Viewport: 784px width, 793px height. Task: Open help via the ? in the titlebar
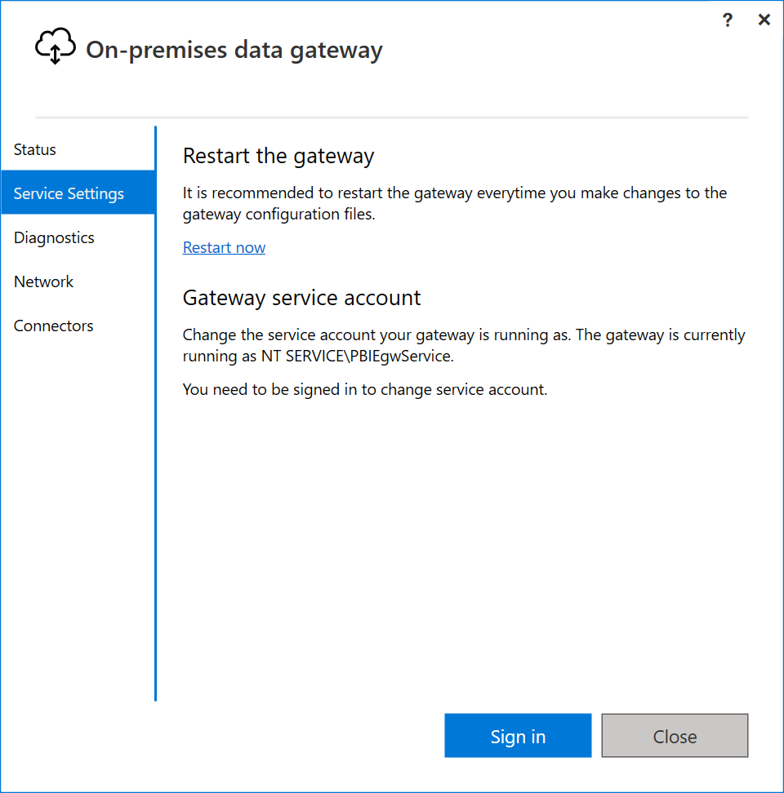727,20
